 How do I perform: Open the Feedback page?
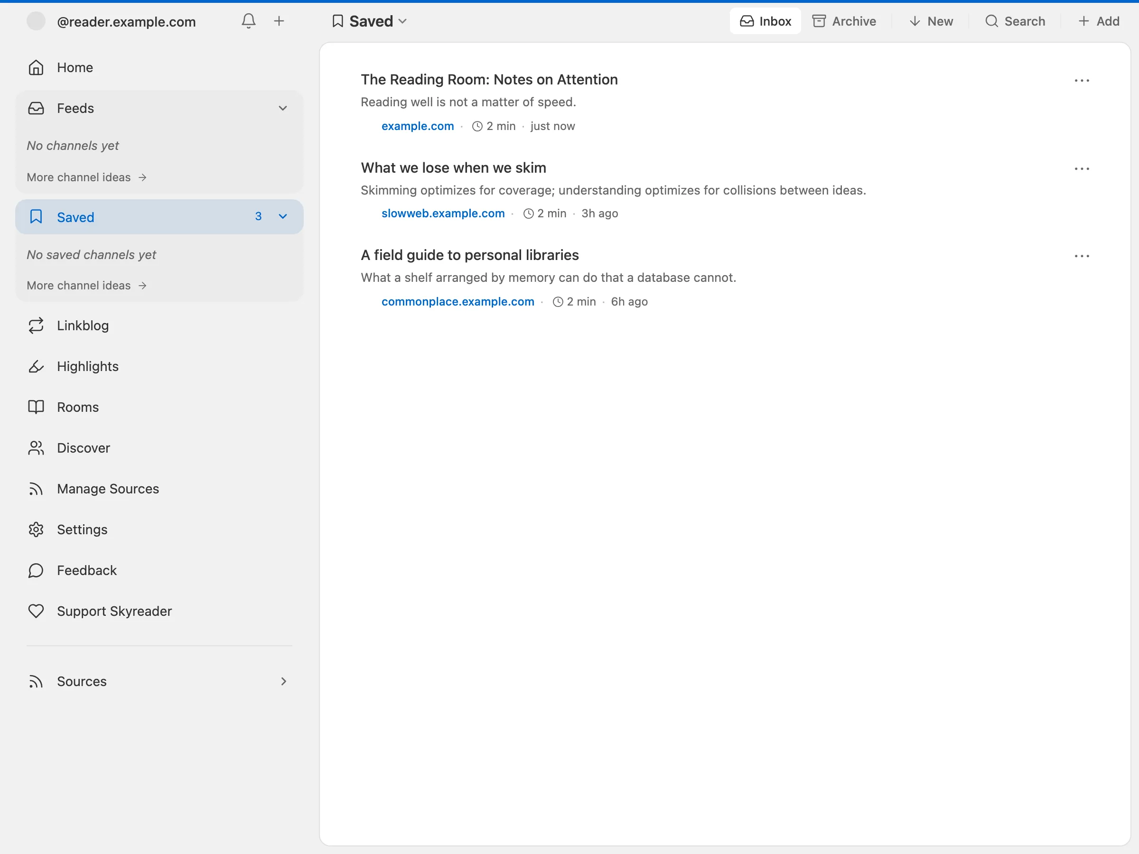[159, 570]
